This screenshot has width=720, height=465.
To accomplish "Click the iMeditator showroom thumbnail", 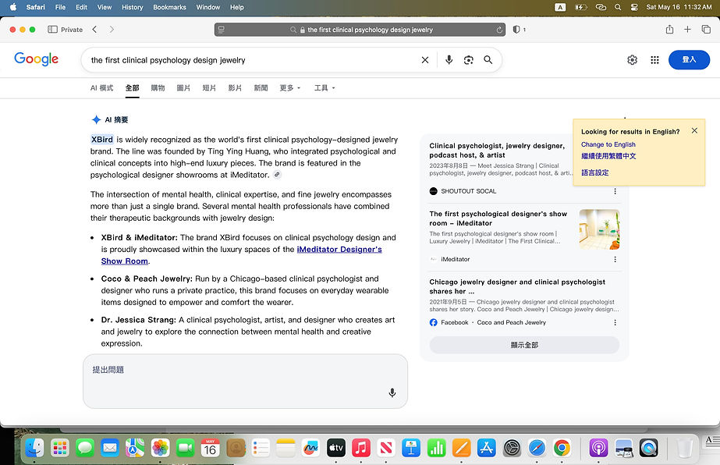I will coord(599,229).
